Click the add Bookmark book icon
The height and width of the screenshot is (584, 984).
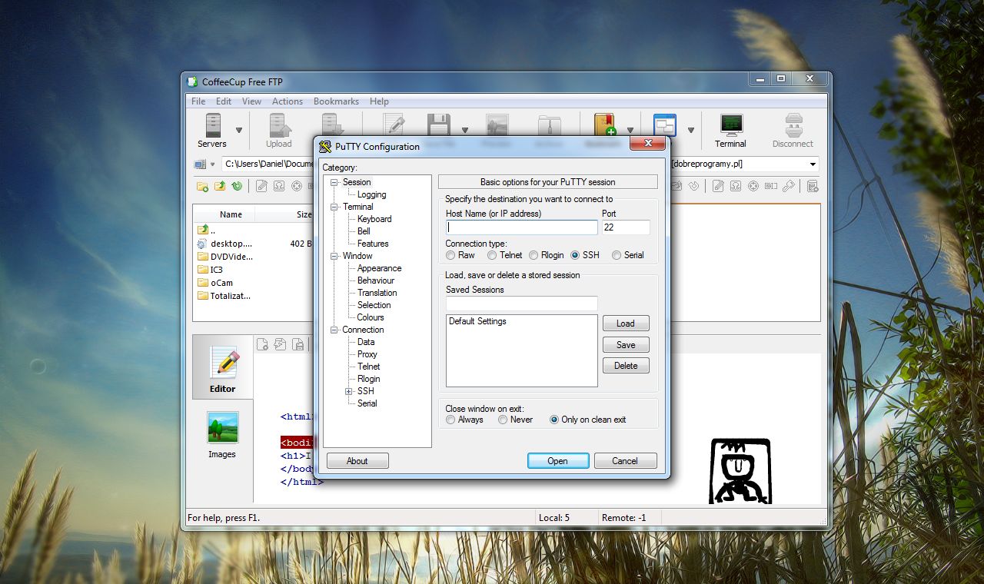pos(604,125)
